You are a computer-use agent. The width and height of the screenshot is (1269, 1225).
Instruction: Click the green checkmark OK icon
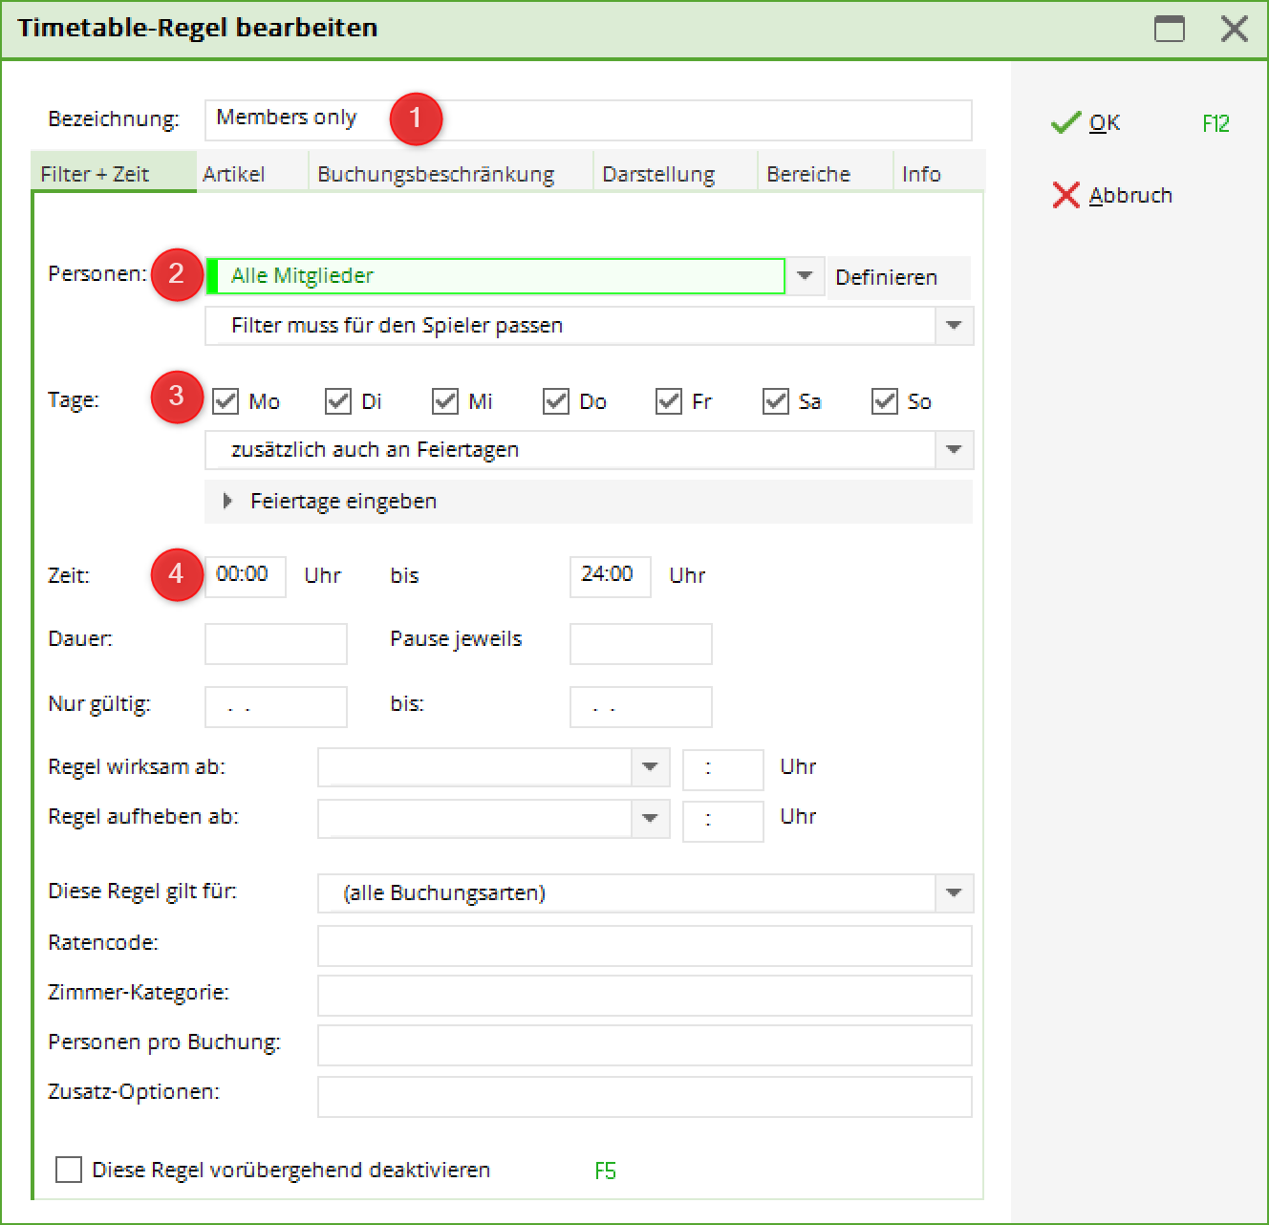[x=1065, y=123]
